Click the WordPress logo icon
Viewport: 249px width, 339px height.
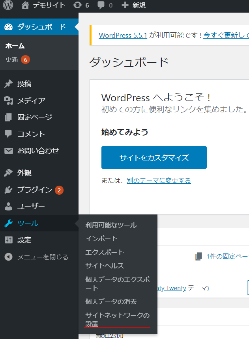pos(8,5)
